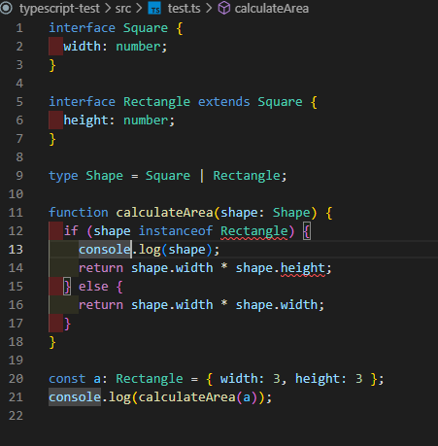The width and height of the screenshot is (438, 446).
Task: Click the underlined Rectangle on line 12
Action: tap(253, 231)
